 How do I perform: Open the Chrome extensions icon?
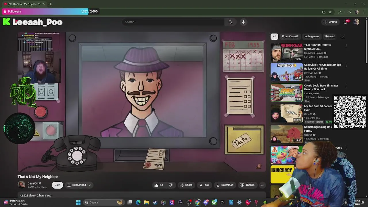340,12
